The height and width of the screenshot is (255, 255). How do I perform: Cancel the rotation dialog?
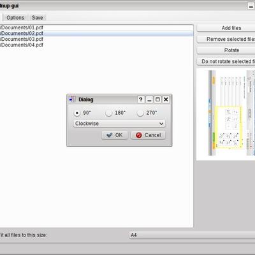tap(148, 135)
